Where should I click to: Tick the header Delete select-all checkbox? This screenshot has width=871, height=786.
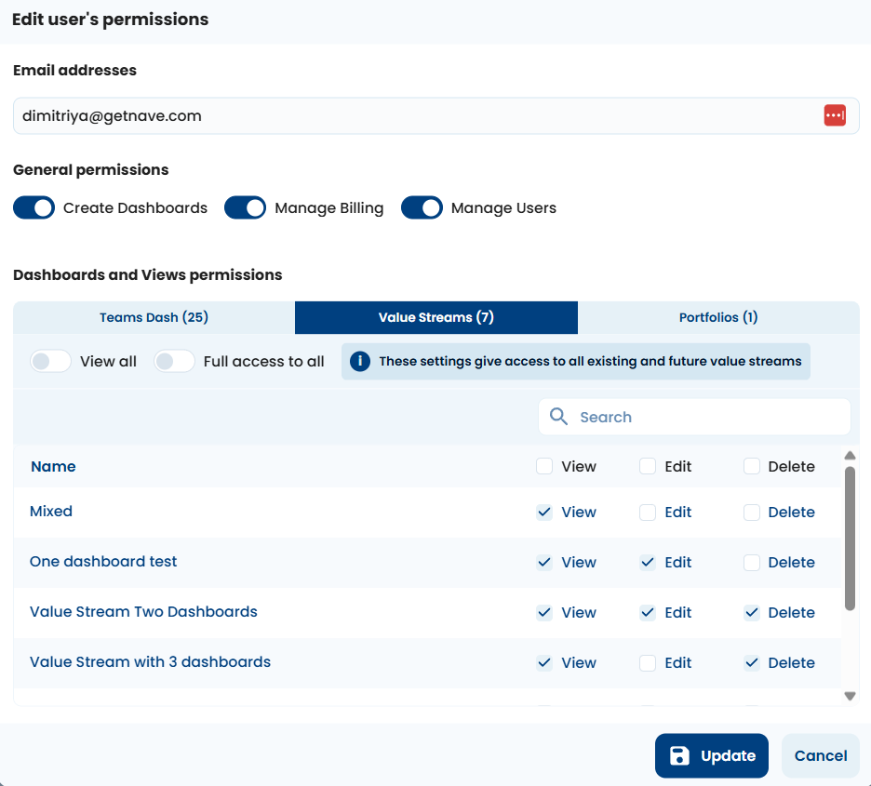click(x=752, y=467)
